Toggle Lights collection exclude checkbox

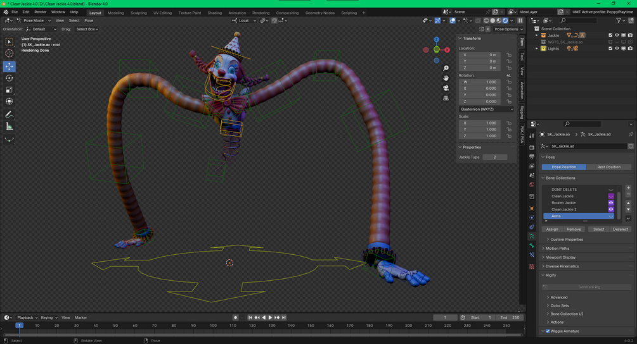pos(610,49)
